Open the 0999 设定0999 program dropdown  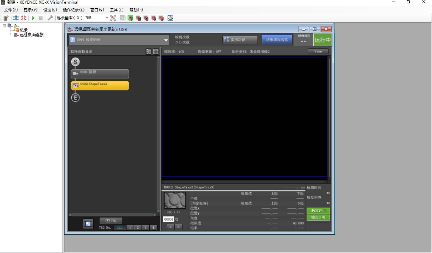(119, 40)
